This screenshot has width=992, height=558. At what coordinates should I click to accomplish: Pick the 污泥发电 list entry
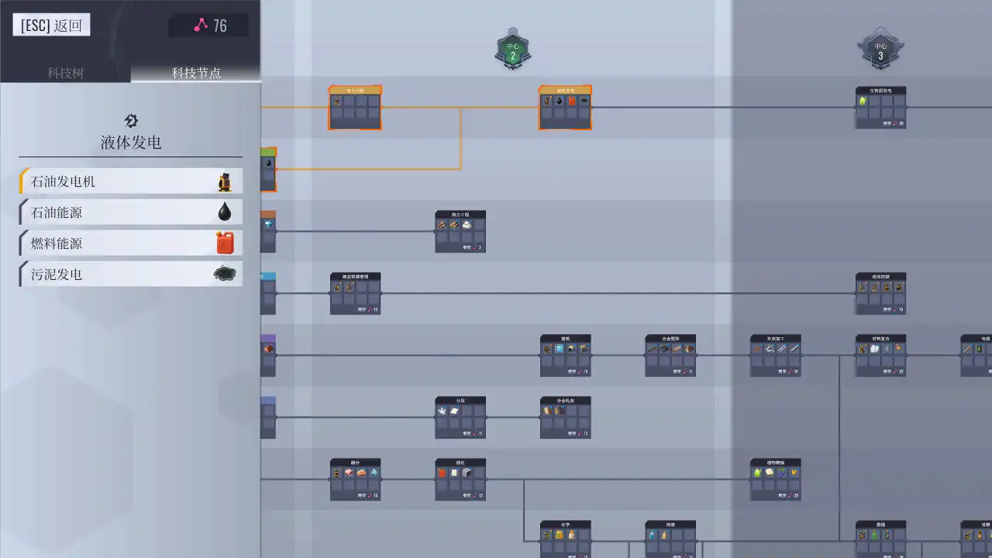tap(131, 274)
